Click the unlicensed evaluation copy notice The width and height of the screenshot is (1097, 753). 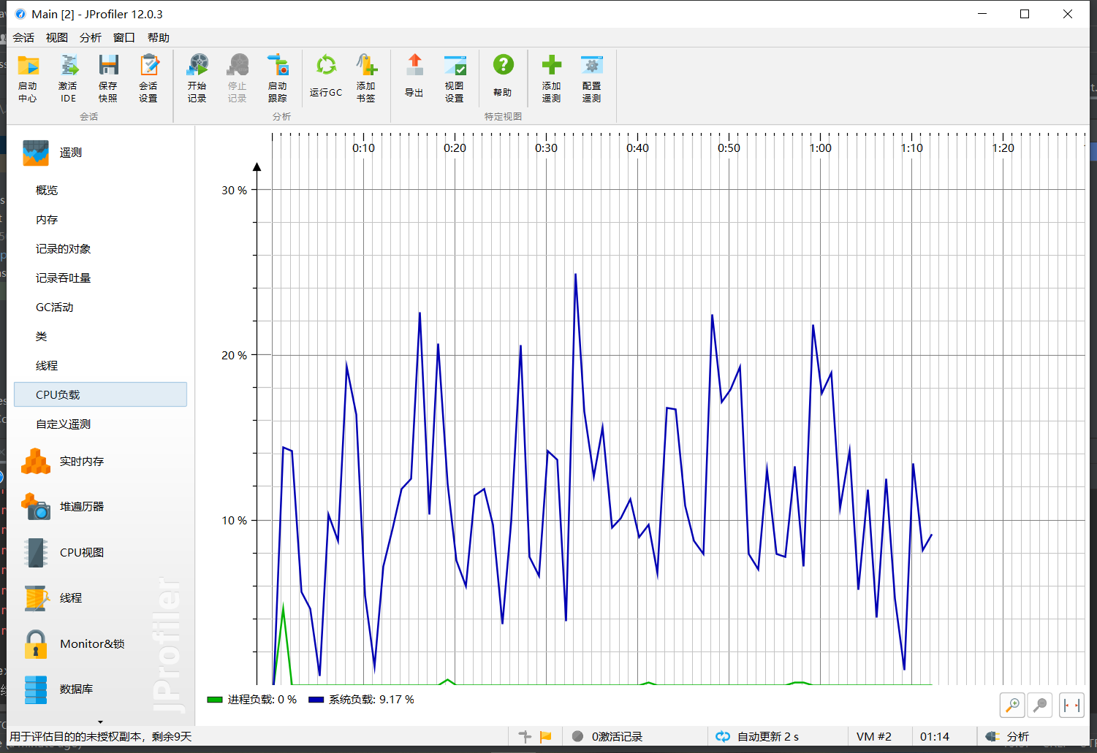[101, 737]
